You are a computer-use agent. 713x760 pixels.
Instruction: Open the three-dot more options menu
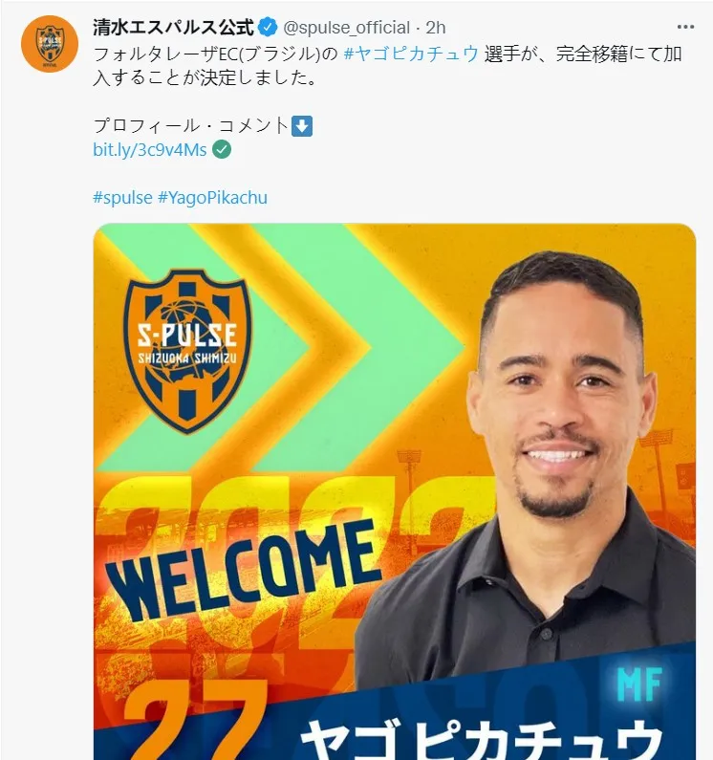point(685,27)
